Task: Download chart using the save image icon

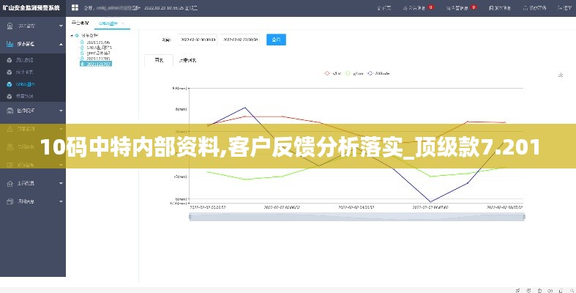Action: coord(561,75)
